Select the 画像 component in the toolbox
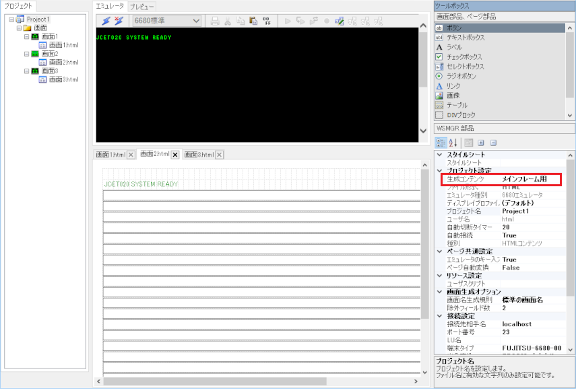576x390 pixels. coord(453,95)
